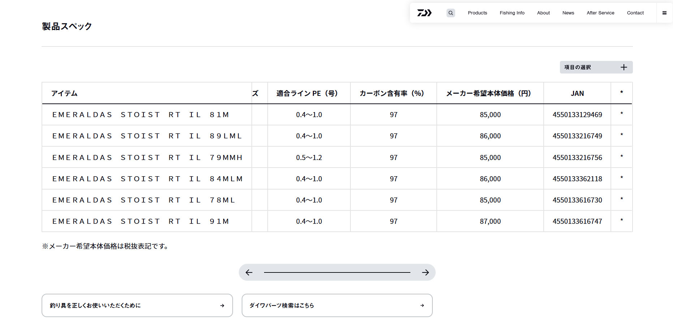The image size is (673, 320).
Task: Click JAN code 4550133129469
Action: point(577,115)
